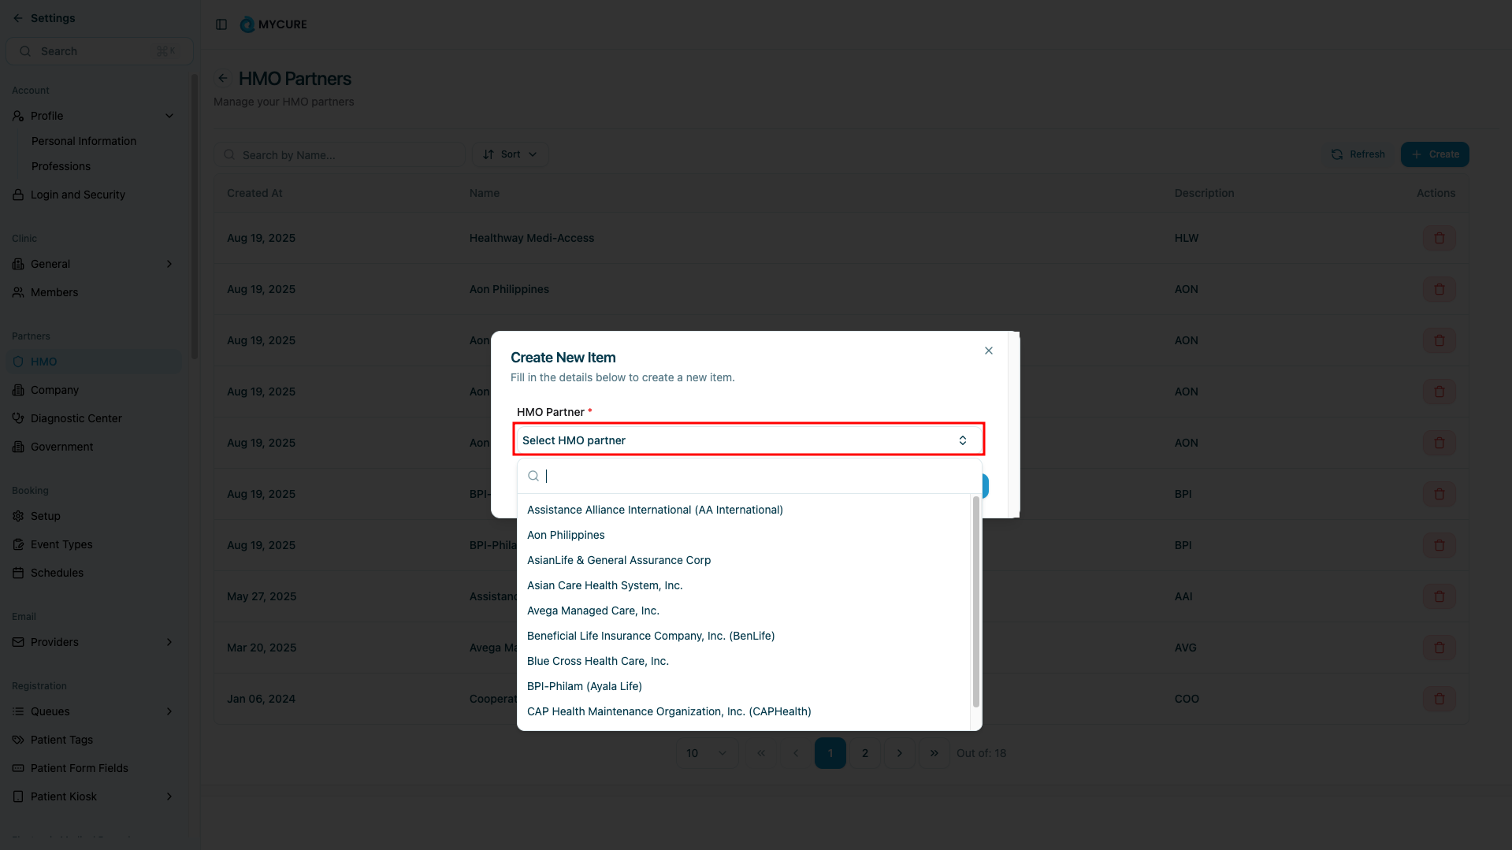Select Avega Managed Care, Inc. option
The image size is (1512, 850).
593,611
